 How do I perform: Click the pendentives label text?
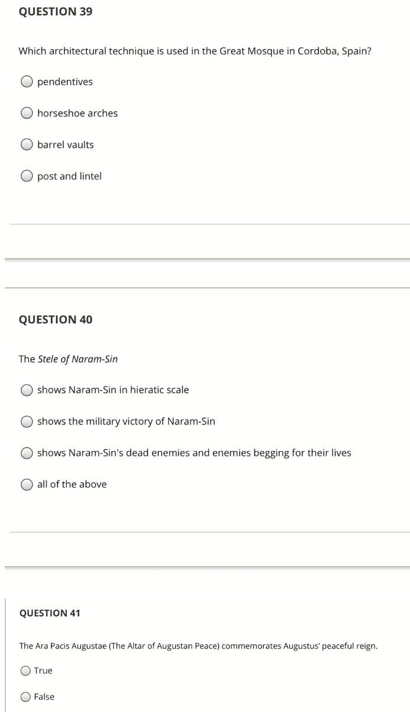coord(64,82)
